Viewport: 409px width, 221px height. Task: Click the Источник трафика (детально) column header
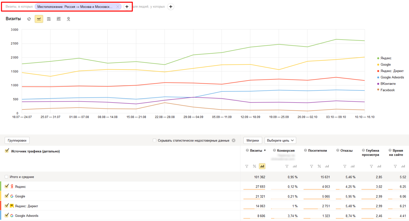click(35, 151)
